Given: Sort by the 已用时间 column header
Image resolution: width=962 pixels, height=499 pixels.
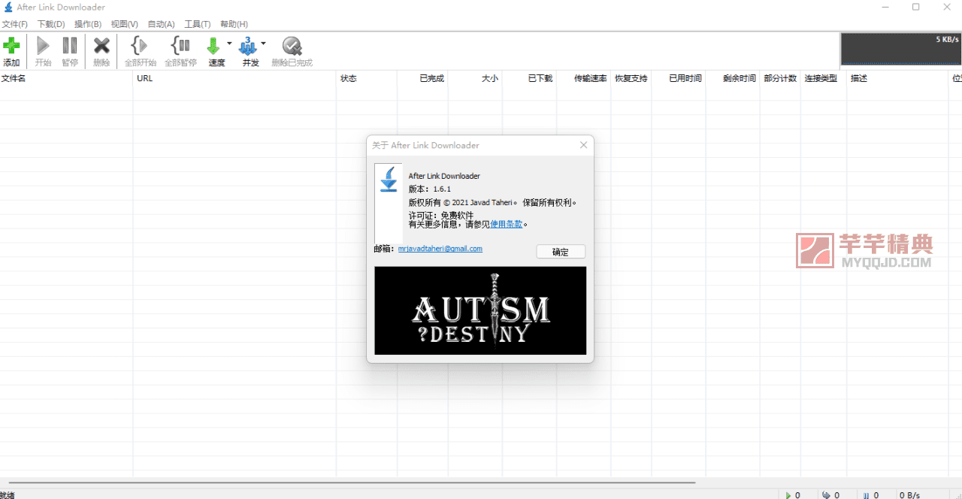Looking at the screenshot, I should [x=678, y=78].
